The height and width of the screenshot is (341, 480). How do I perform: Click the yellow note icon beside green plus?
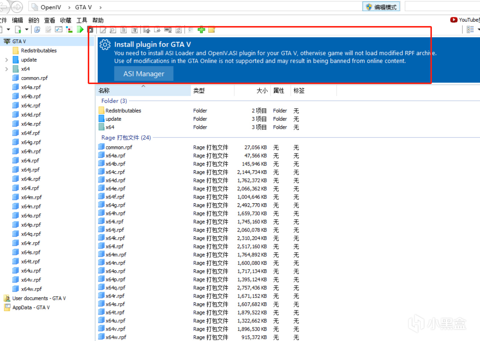[212, 30]
